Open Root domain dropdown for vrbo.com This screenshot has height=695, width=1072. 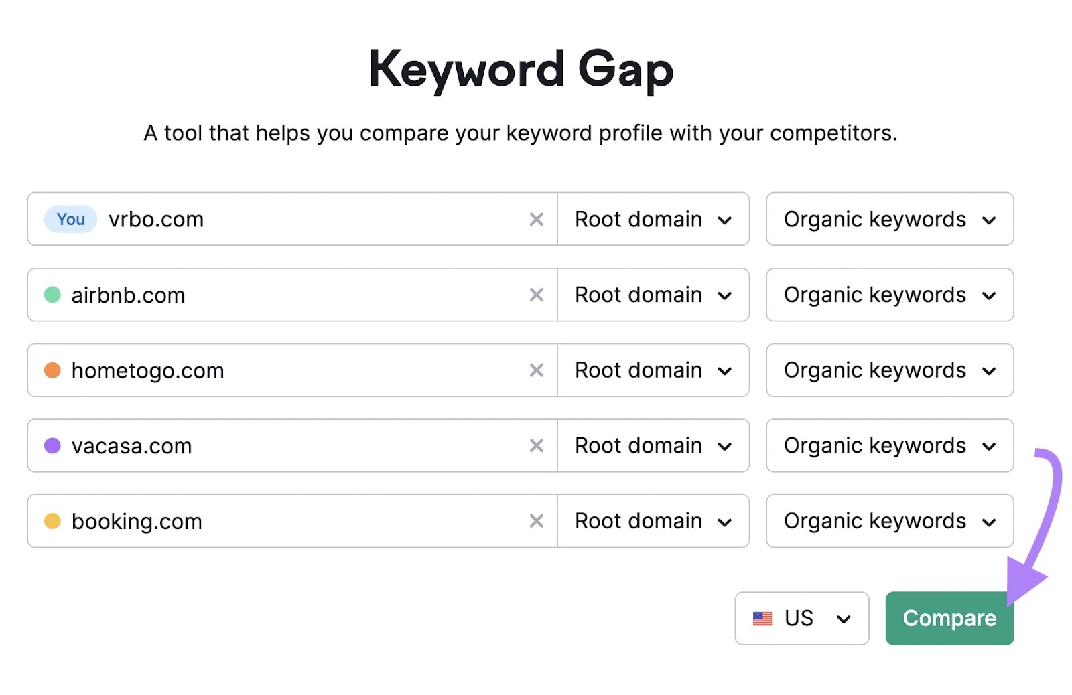[x=653, y=219]
